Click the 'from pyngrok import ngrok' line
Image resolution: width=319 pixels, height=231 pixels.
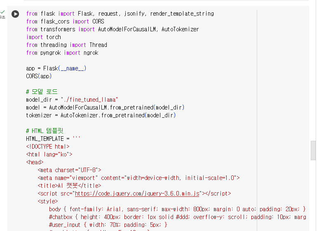tap(62, 53)
